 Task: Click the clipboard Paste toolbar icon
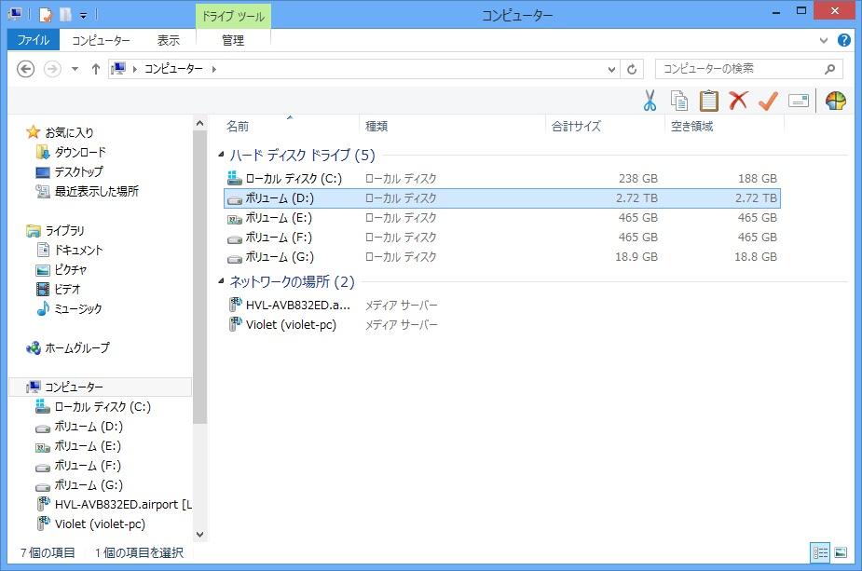click(x=708, y=101)
